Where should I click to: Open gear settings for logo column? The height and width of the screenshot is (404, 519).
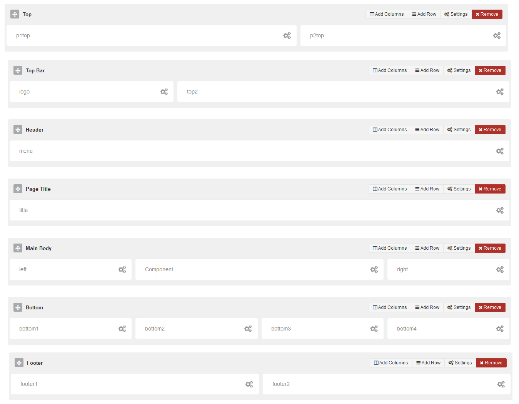164,92
